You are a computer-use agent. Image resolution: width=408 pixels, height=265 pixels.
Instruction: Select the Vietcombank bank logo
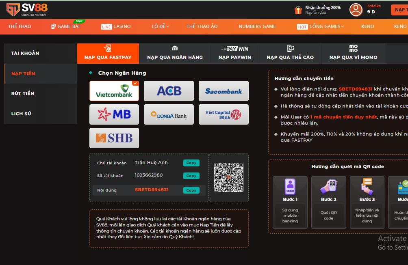pos(114,91)
